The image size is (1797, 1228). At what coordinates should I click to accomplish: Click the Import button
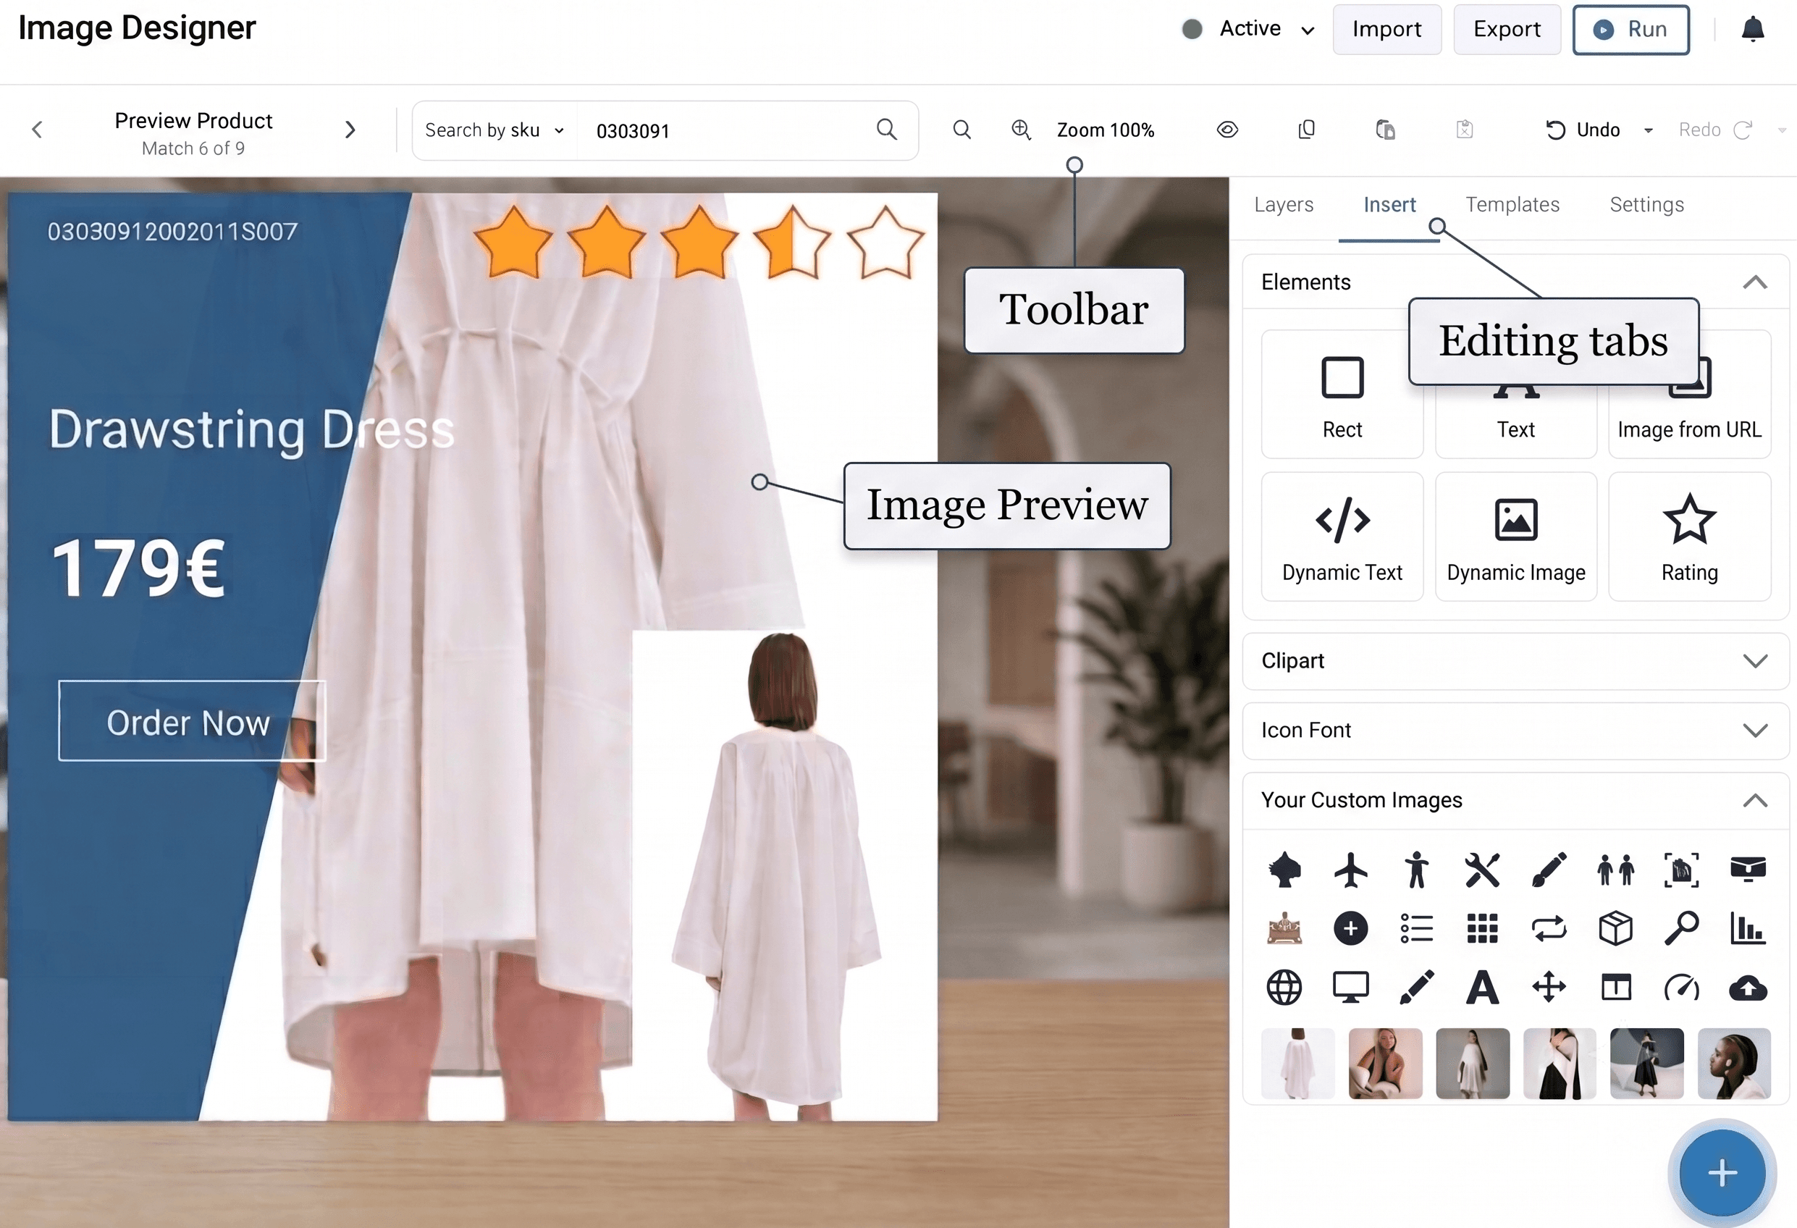coord(1387,30)
